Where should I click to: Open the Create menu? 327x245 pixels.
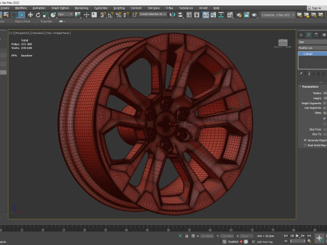coord(5,8)
